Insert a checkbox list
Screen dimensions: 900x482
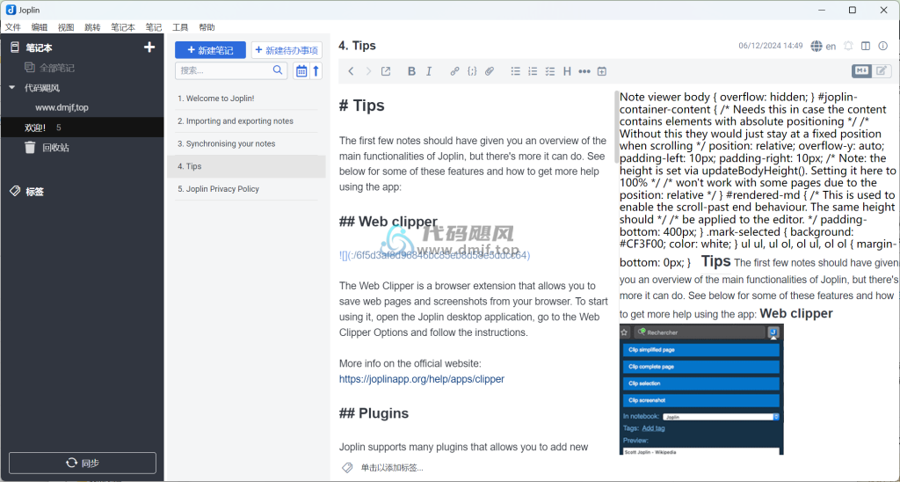[x=550, y=71]
